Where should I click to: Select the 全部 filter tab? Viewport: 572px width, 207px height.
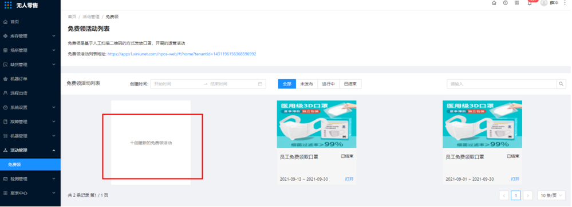(x=287, y=84)
